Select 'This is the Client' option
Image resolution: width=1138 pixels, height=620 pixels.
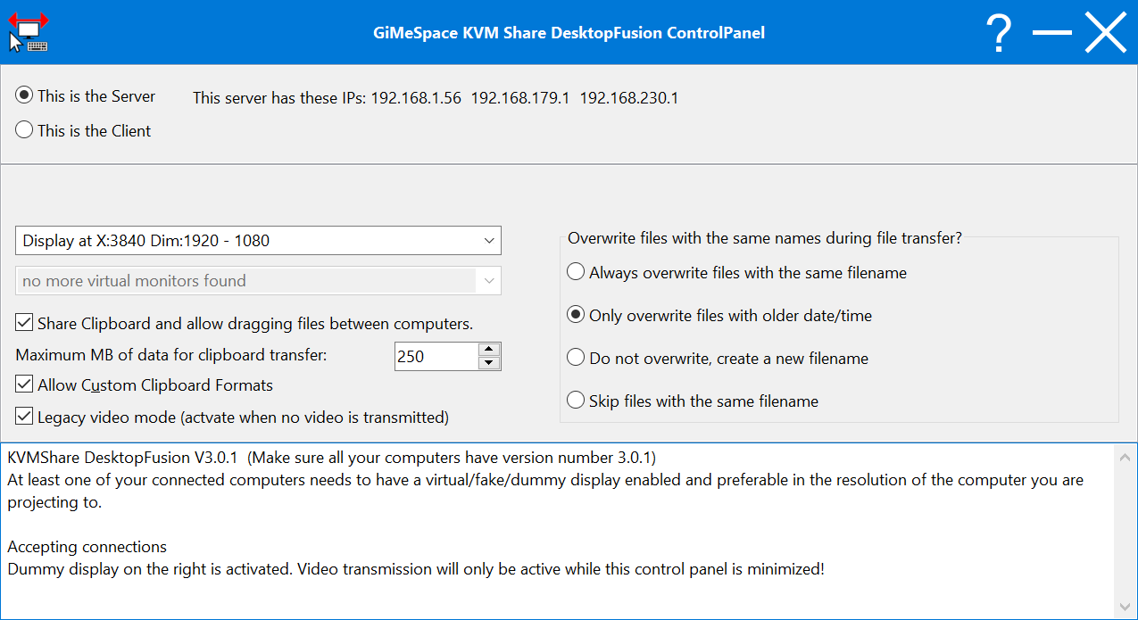pyautogui.click(x=25, y=131)
